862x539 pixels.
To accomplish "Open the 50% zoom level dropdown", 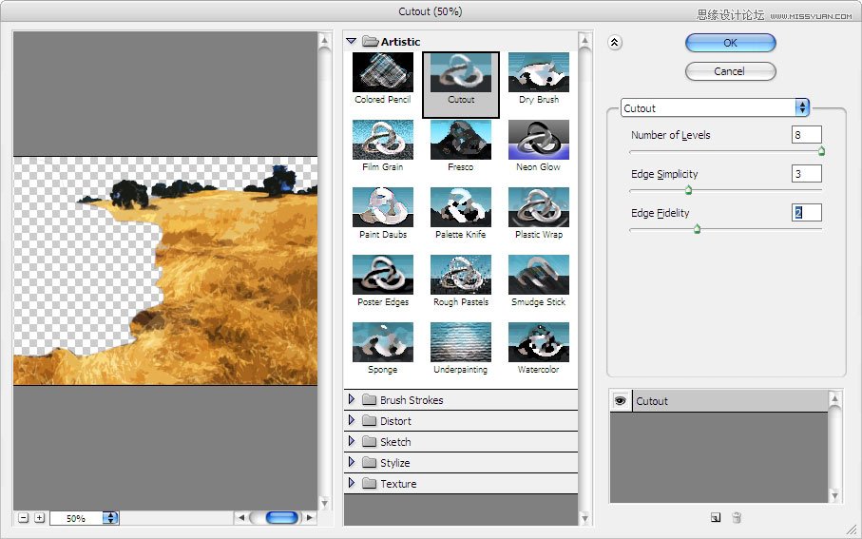I will pyautogui.click(x=110, y=517).
